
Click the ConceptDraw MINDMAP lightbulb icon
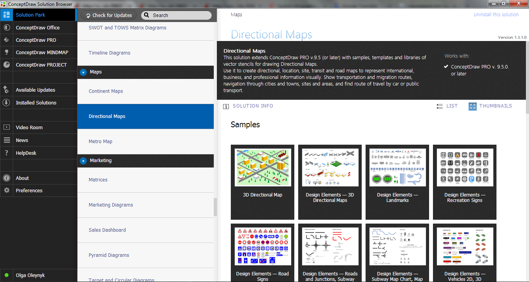point(6,52)
